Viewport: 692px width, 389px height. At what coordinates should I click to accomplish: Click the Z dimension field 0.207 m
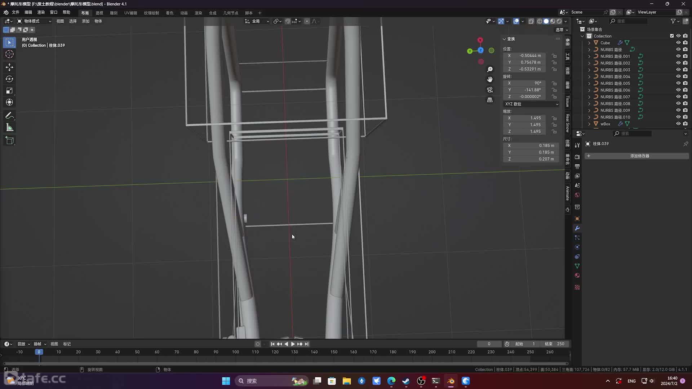click(531, 159)
